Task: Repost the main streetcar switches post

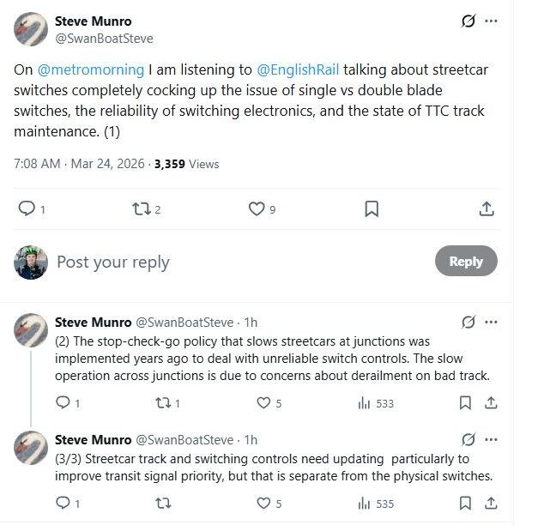Action: 139,208
